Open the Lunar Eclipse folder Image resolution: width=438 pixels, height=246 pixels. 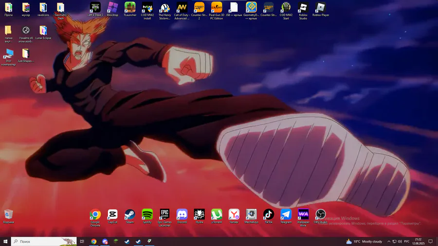click(x=43, y=33)
